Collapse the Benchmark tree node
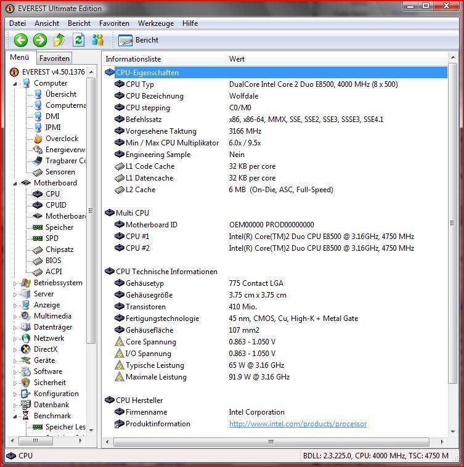 (15, 416)
